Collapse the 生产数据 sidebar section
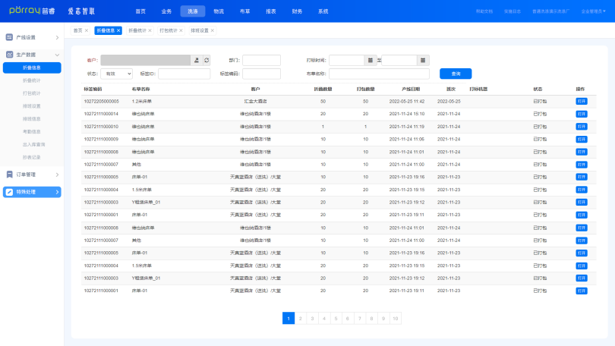 57,55
